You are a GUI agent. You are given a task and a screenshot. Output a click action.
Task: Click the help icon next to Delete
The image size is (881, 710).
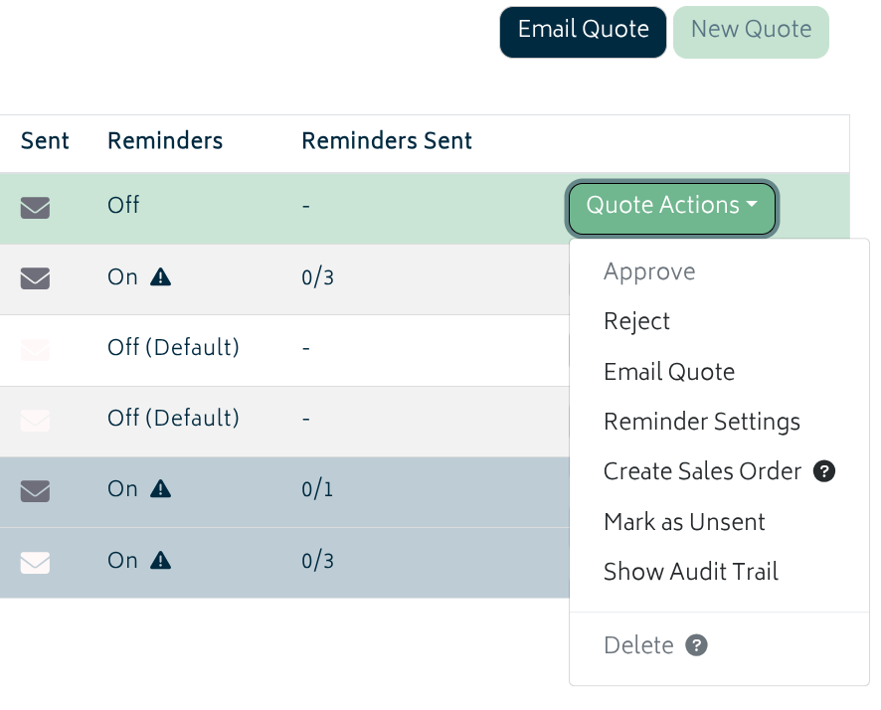pyautogui.click(x=696, y=644)
